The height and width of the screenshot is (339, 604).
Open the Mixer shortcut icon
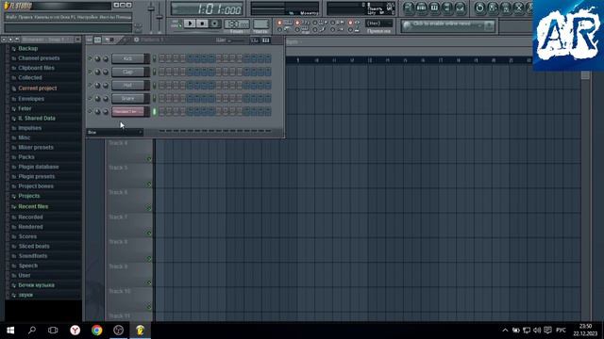point(460,8)
